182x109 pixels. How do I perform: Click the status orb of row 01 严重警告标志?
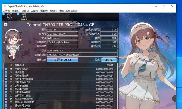(6, 69)
